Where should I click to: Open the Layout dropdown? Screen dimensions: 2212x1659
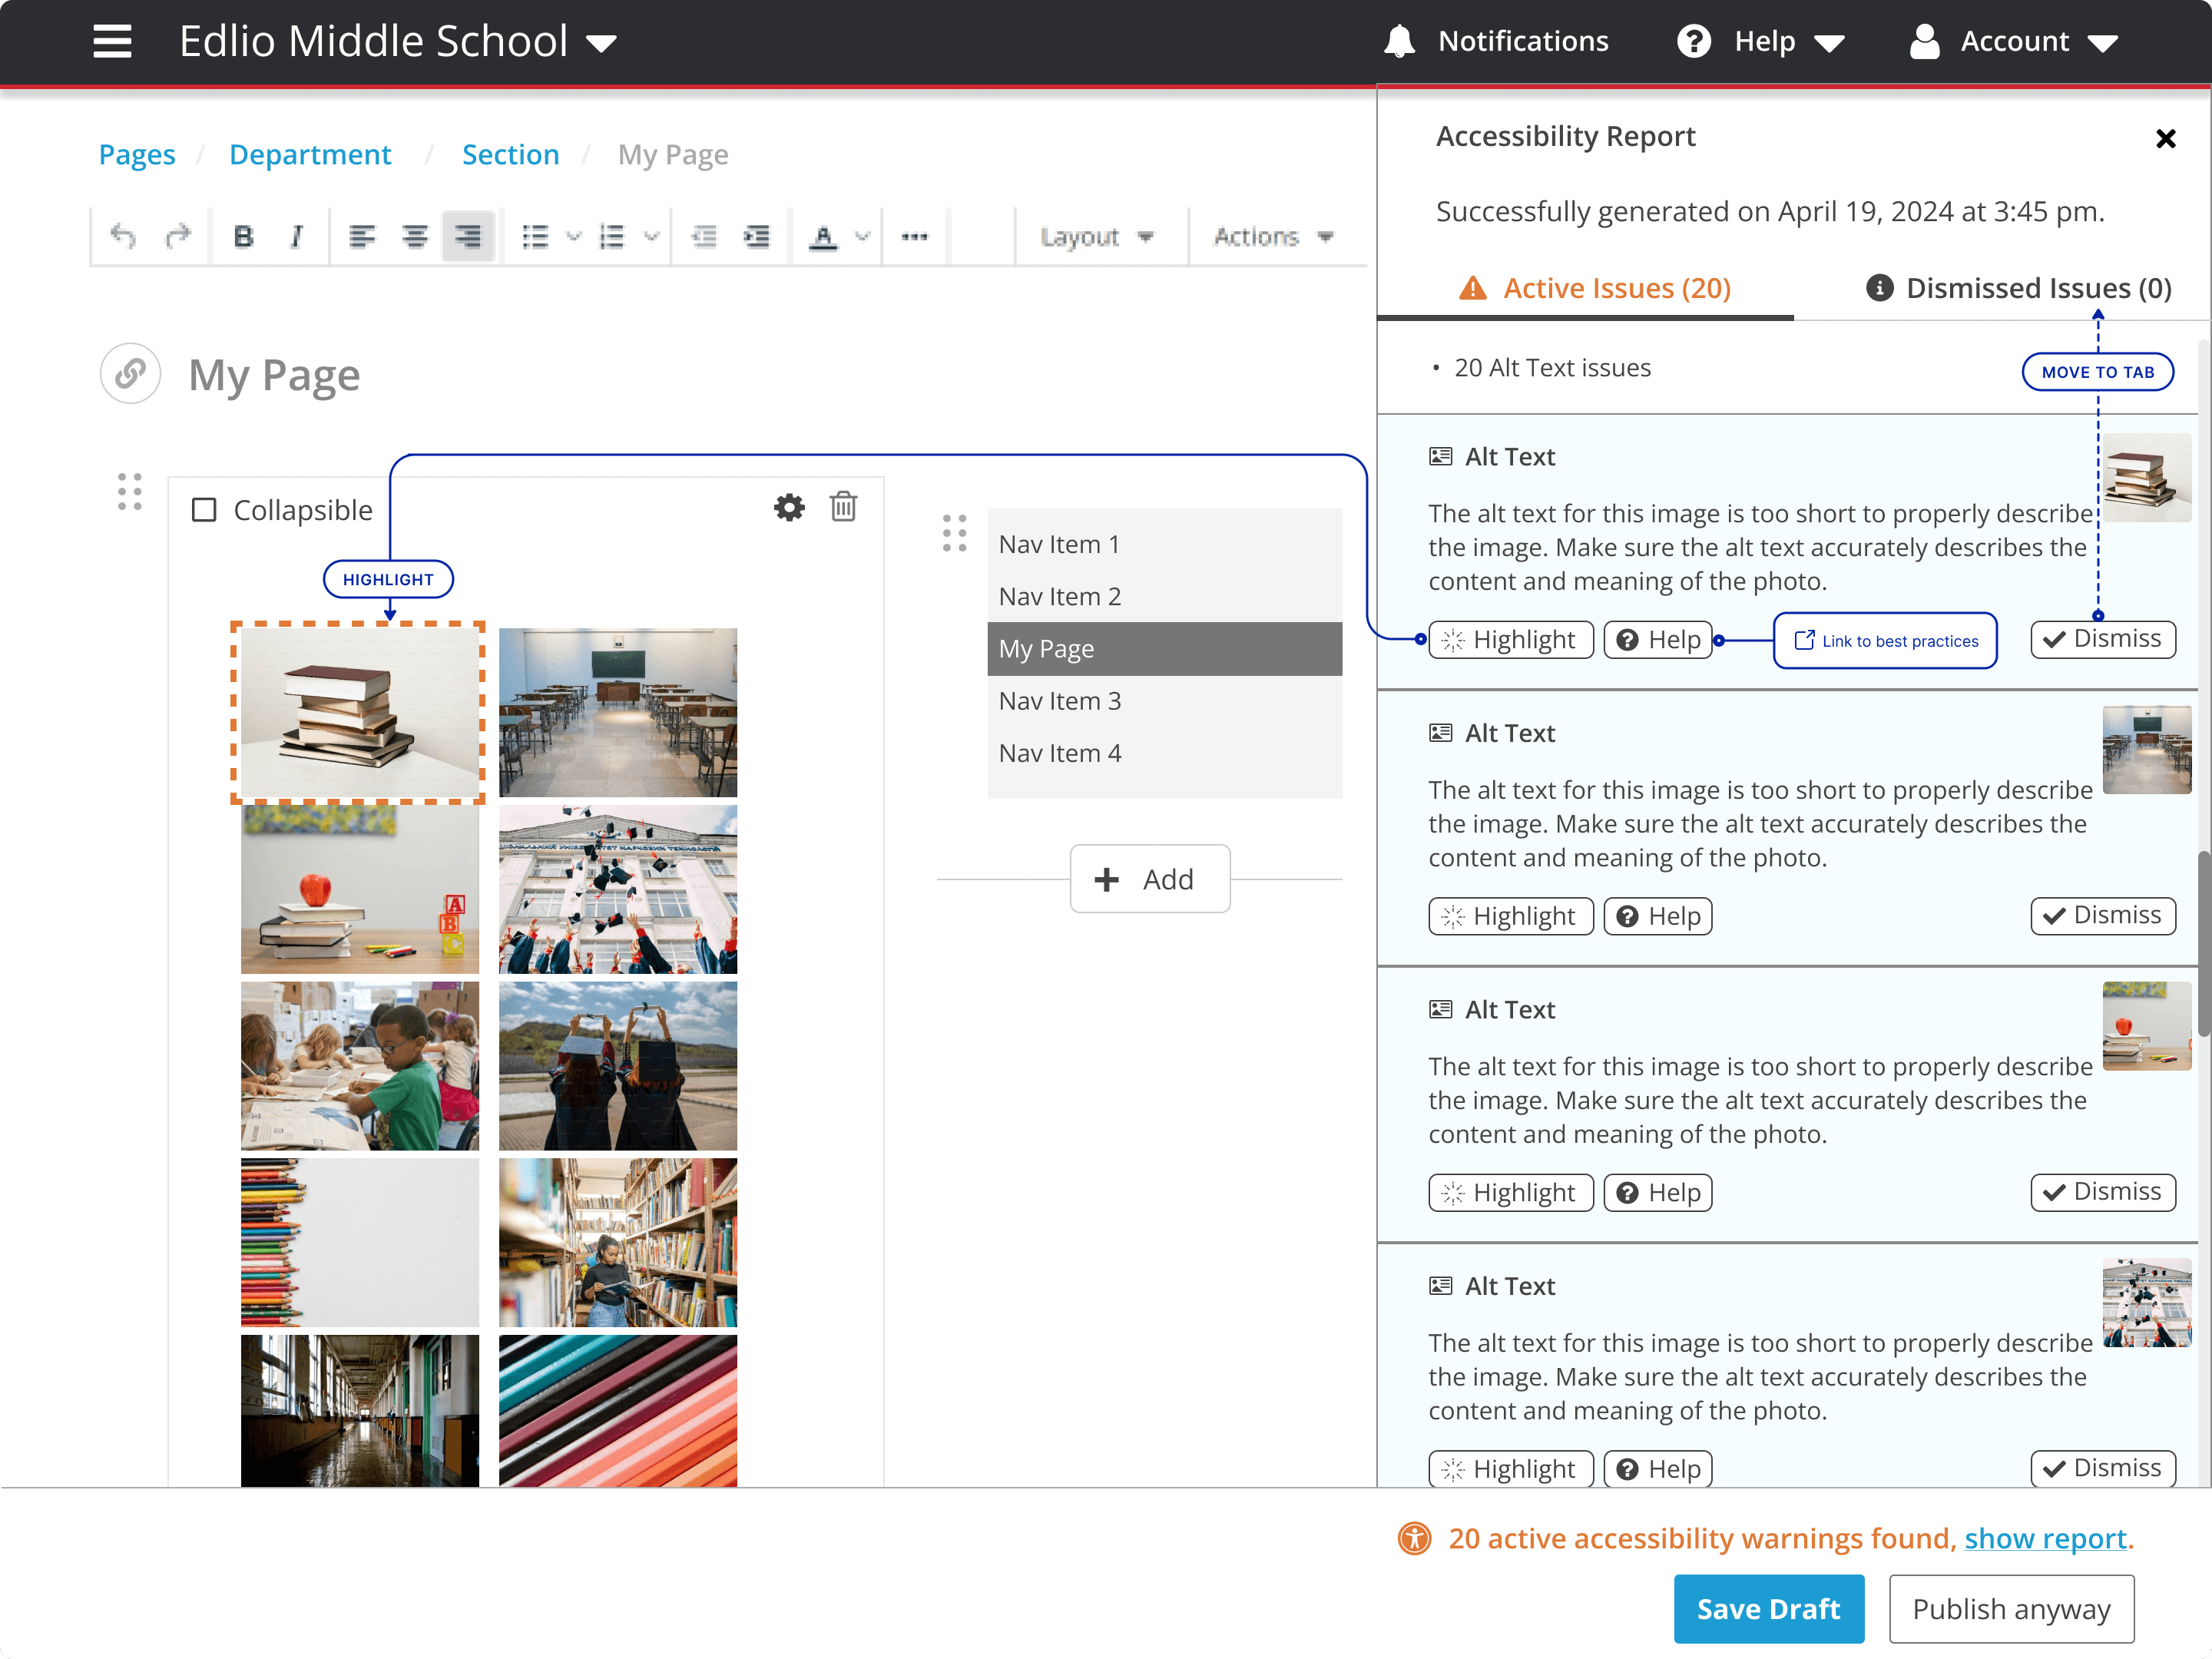point(1097,237)
